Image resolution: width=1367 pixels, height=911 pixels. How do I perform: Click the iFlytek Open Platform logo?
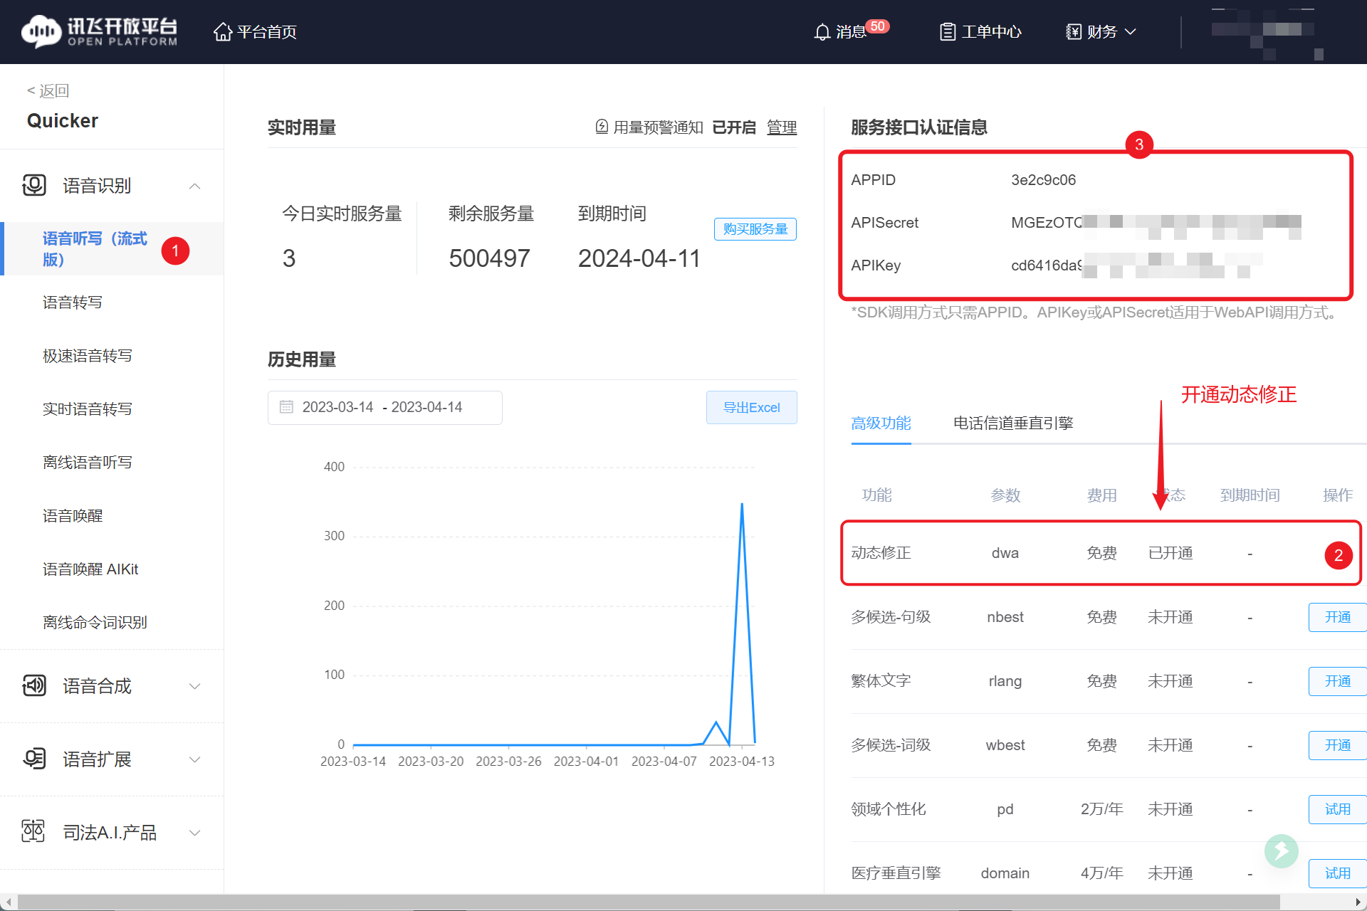[99, 31]
